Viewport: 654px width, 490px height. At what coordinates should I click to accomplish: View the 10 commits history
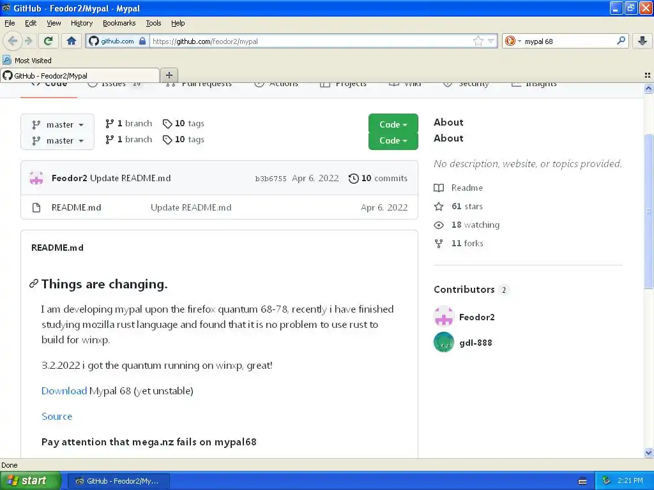(378, 179)
